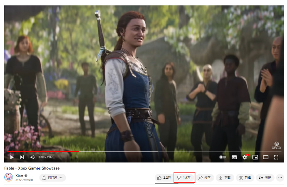Open the Xbox channel avatar
287x187 pixels.
point(8,177)
